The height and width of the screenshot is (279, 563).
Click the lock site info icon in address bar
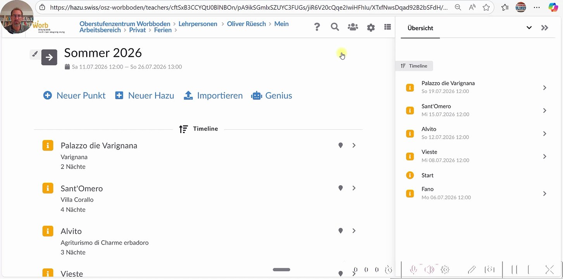pos(42,7)
